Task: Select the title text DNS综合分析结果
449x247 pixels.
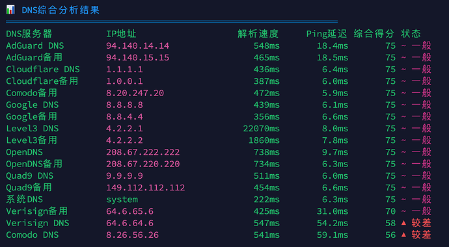Action: tap(61, 10)
